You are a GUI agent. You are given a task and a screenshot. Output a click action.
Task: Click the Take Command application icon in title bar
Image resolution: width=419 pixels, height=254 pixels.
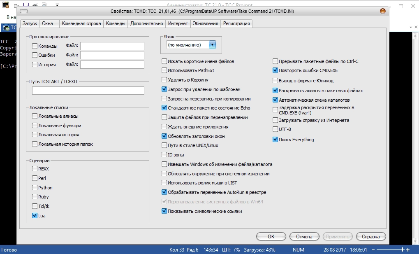[6, 4]
